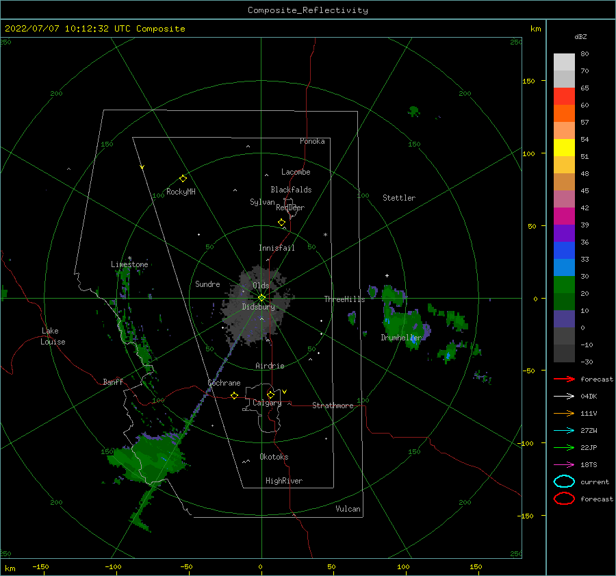This screenshot has width=616, height=576.
Task: Click the yellow diamond marker below RedDeer
Action: [281, 223]
